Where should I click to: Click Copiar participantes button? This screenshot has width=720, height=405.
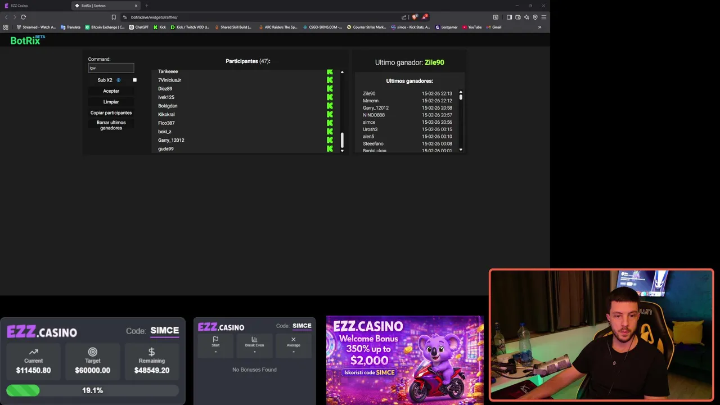click(x=111, y=112)
